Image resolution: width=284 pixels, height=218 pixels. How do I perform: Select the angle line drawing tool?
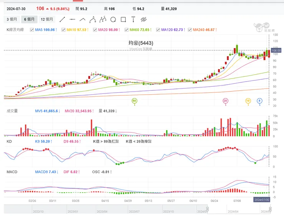pos(83,19)
